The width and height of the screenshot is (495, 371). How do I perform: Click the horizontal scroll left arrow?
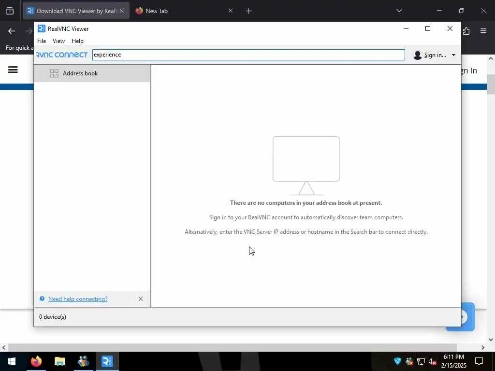(4, 348)
